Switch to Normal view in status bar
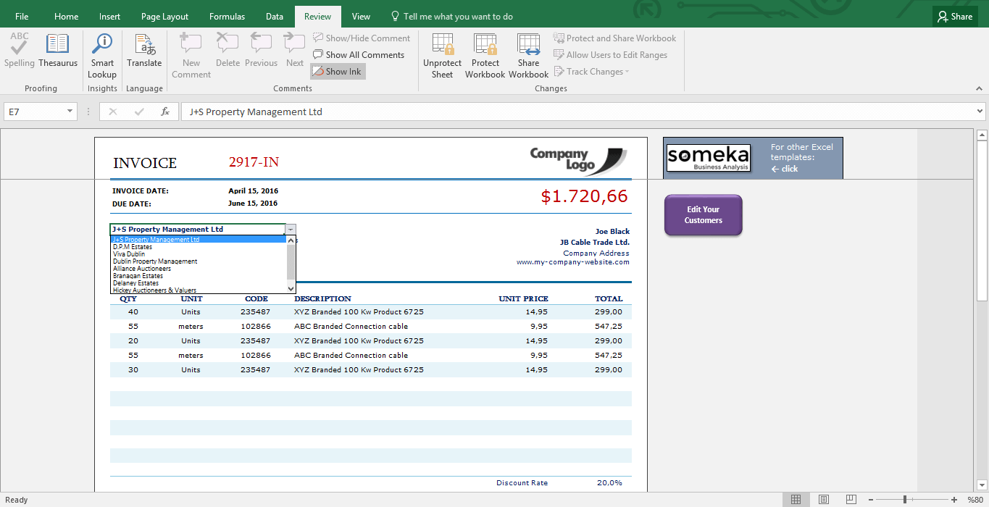 click(x=796, y=500)
